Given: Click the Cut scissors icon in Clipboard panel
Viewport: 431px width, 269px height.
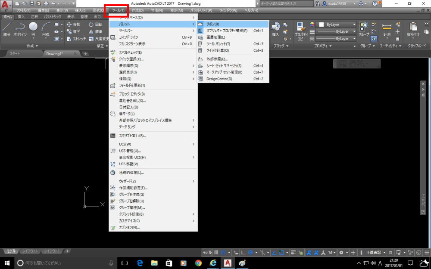Looking at the screenshot, I should tap(426, 25).
